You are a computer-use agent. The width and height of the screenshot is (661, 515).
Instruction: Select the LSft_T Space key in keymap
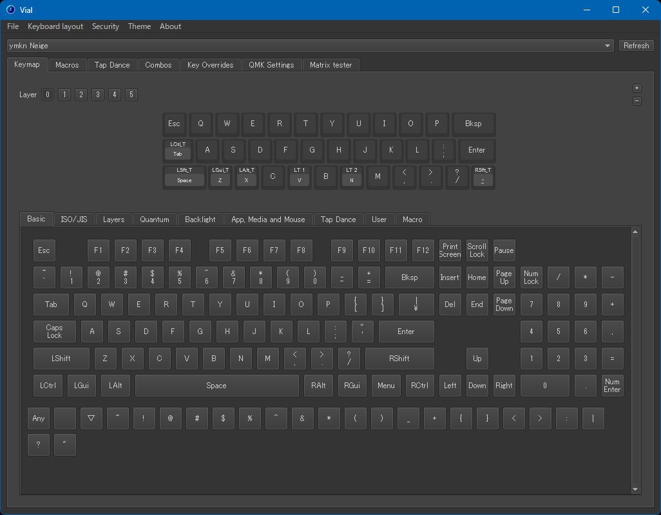(184, 176)
